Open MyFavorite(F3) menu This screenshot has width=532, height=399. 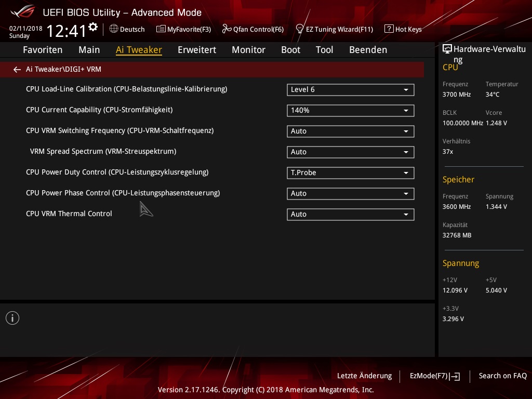pos(183,29)
